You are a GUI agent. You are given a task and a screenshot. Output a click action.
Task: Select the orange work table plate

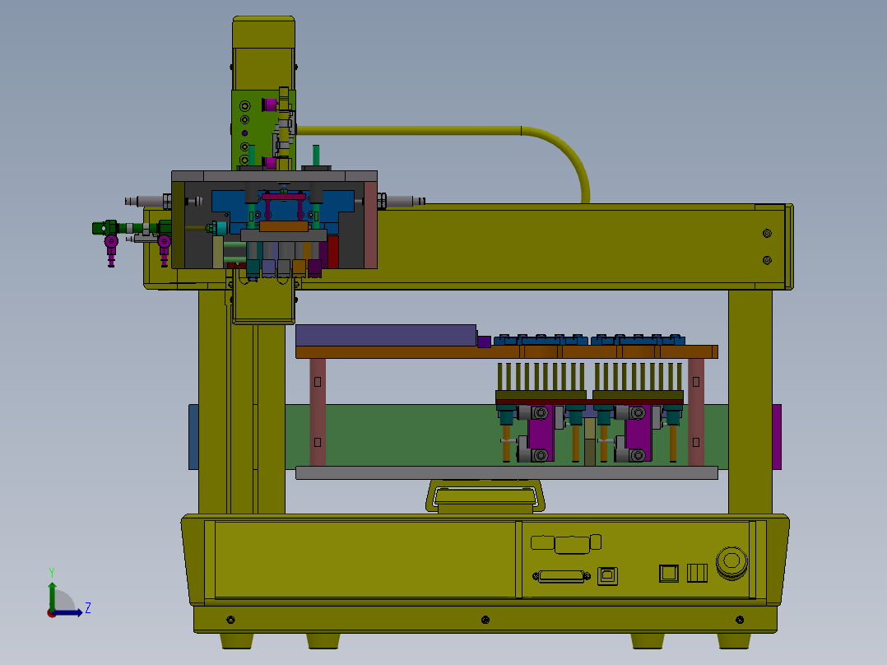pos(507,352)
